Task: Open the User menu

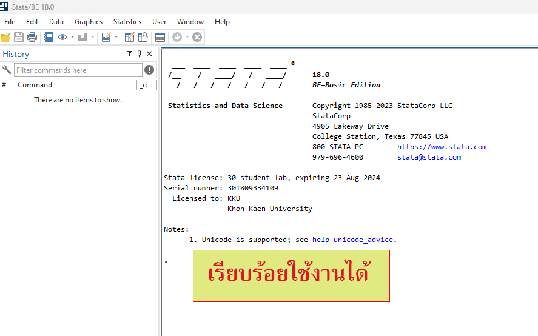Action: point(159,22)
